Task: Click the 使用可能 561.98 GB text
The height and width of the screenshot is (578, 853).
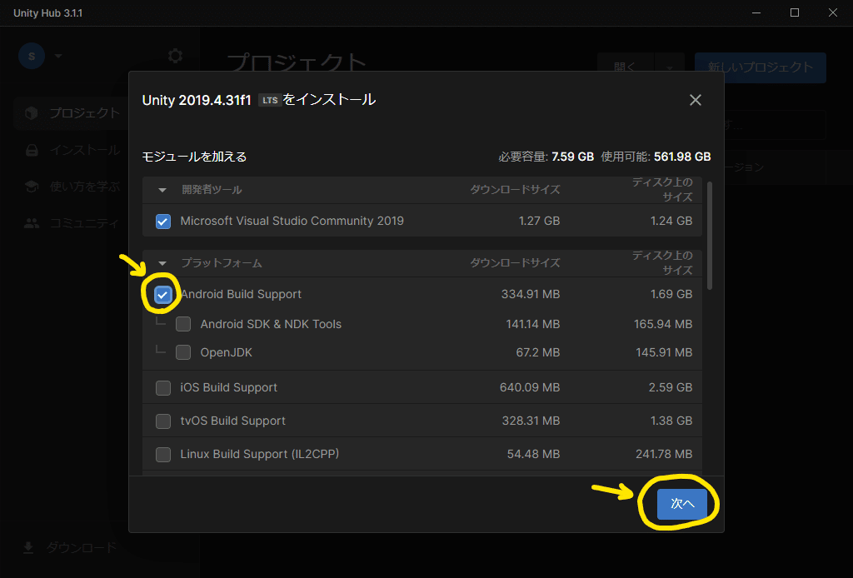Action: [x=656, y=157]
